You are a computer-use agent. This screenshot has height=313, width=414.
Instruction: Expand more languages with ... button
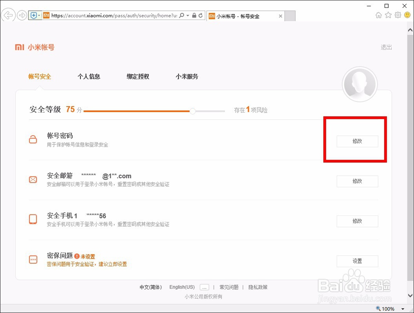tap(205, 287)
